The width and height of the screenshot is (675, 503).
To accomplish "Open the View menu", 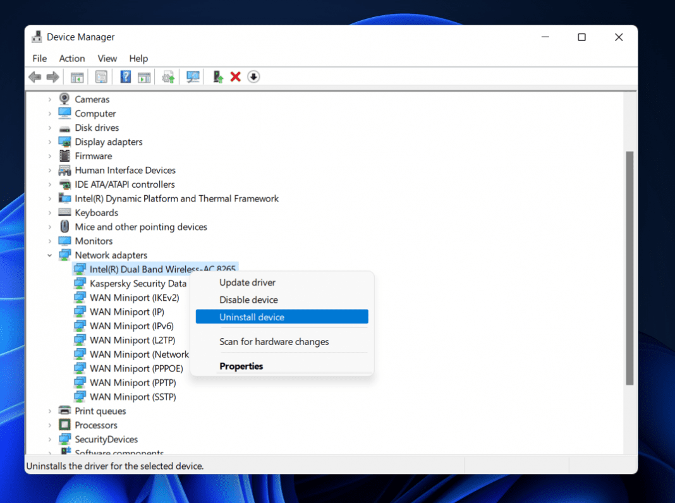I will pyautogui.click(x=107, y=58).
